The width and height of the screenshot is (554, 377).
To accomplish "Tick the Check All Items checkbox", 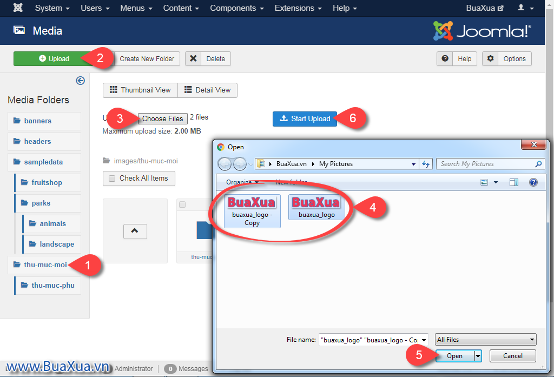I will pyautogui.click(x=112, y=178).
